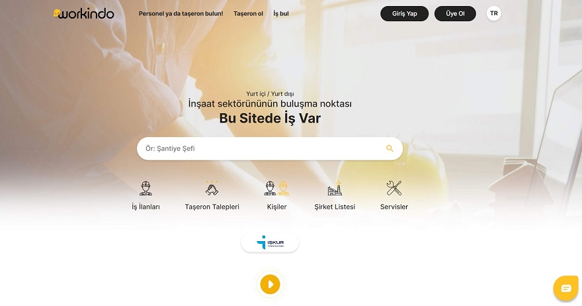Open İş İlanları worker icon
582x306 pixels.
pyautogui.click(x=146, y=188)
